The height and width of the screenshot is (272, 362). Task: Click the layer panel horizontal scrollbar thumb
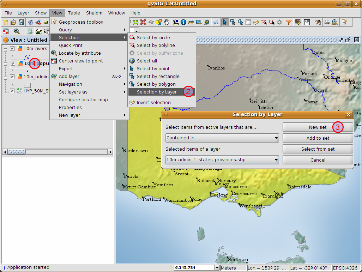pos(16,152)
